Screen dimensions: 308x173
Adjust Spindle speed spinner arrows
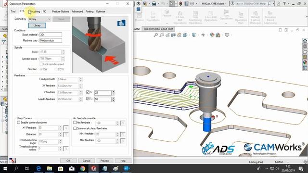pos(63,59)
